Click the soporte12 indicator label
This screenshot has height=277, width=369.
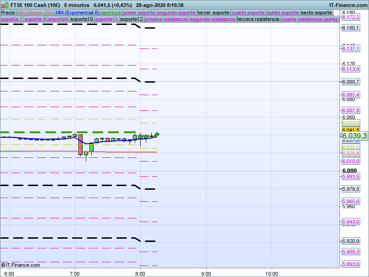point(131,19)
